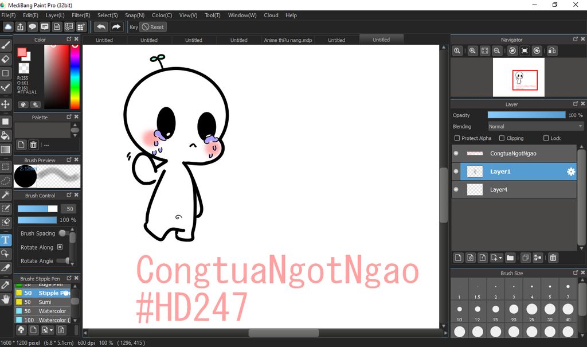Click the canvas horizontal scrollbar thumb
Screen dimensions: 587x347
(283, 333)
